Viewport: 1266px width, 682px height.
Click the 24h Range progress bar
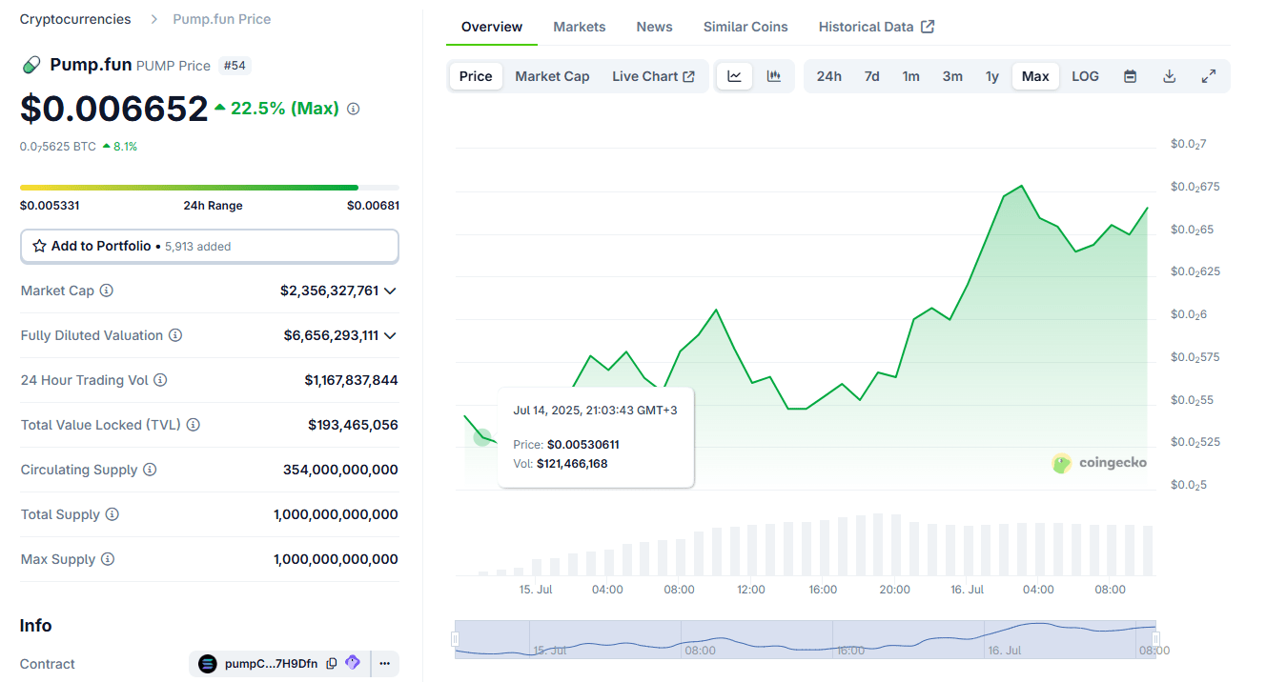pyautogui.click(x=210, y=188)
